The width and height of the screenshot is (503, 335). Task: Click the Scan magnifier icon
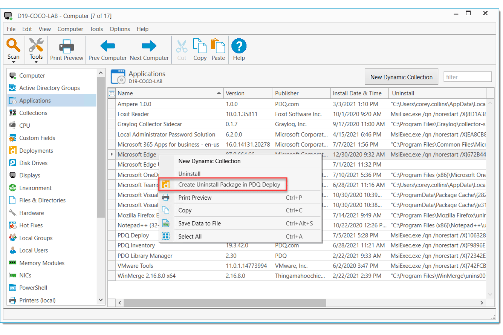(14, 45)
